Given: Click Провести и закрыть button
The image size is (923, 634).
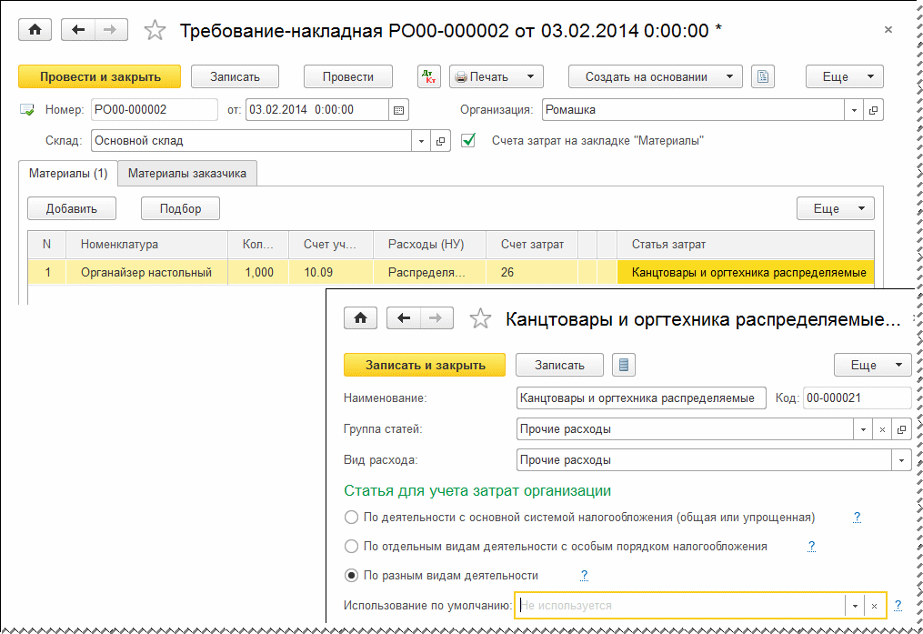Looking at the screenshot, I should [100, 77].
